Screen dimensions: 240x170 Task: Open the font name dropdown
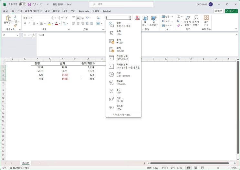click(x=51, y=18)
